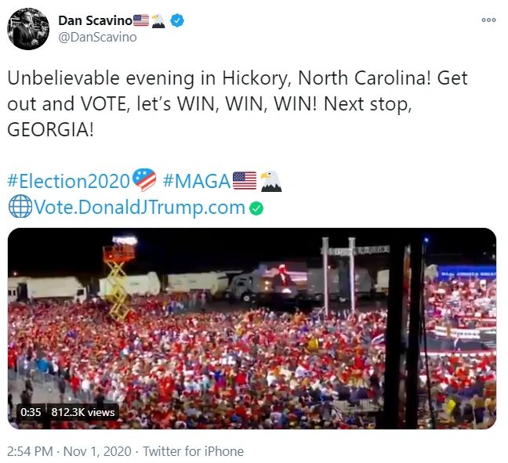Click the 0:35 video duration label
Screen dimensions: 508x463
tap(31, 412)
